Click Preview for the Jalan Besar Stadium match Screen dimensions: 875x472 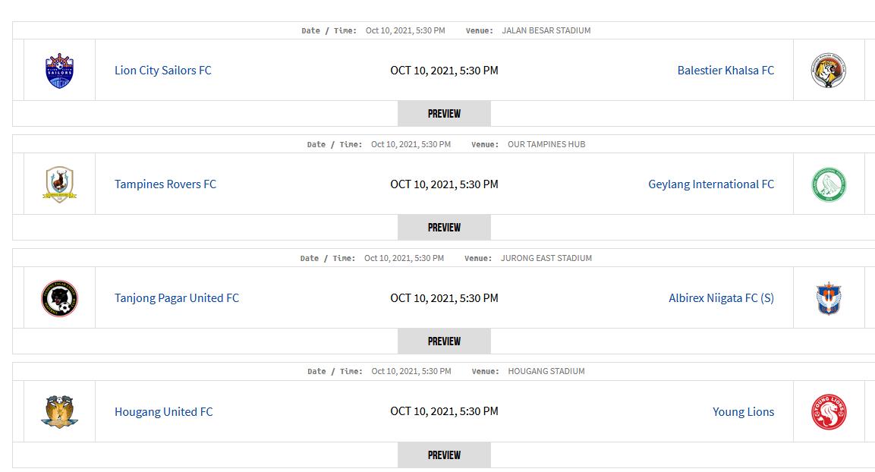point(444,113)
